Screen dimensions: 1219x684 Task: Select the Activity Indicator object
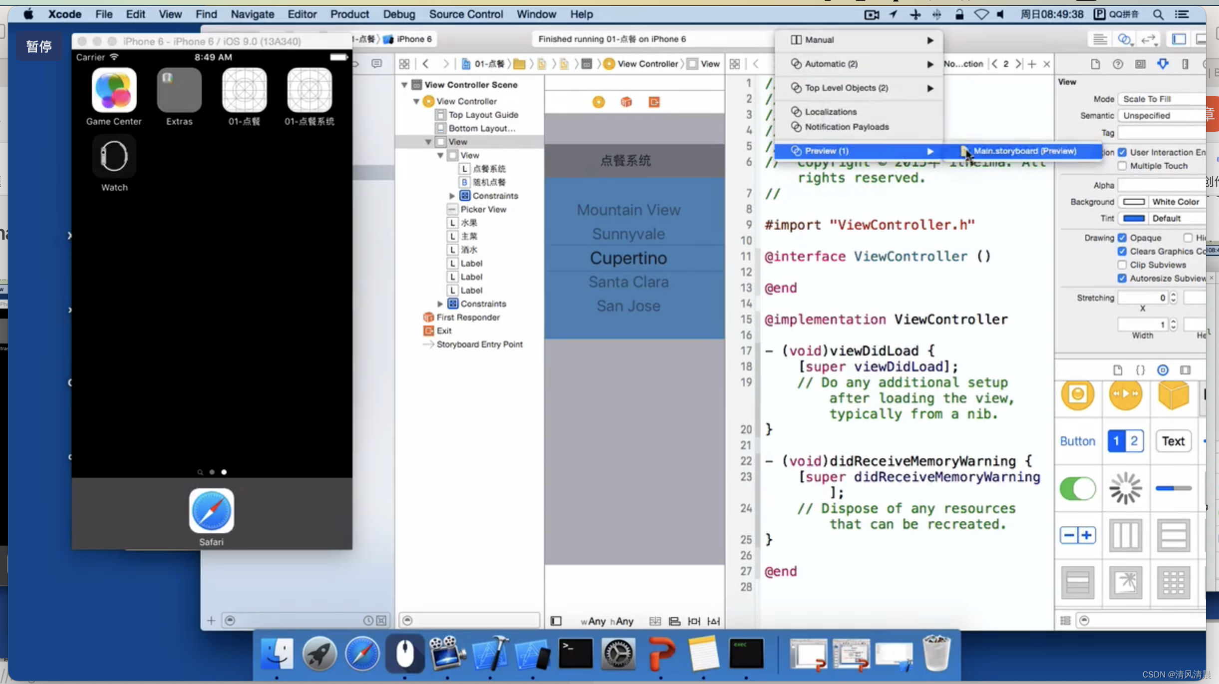coord(1125,488)
